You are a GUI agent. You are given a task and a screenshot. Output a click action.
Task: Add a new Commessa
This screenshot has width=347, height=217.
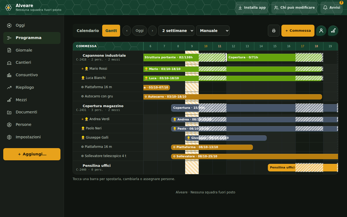click(298, 31)
